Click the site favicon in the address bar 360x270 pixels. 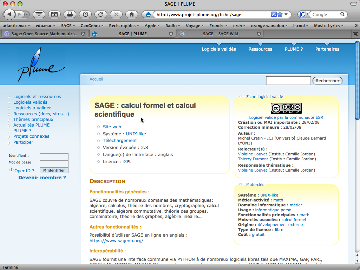pos(148,14)
